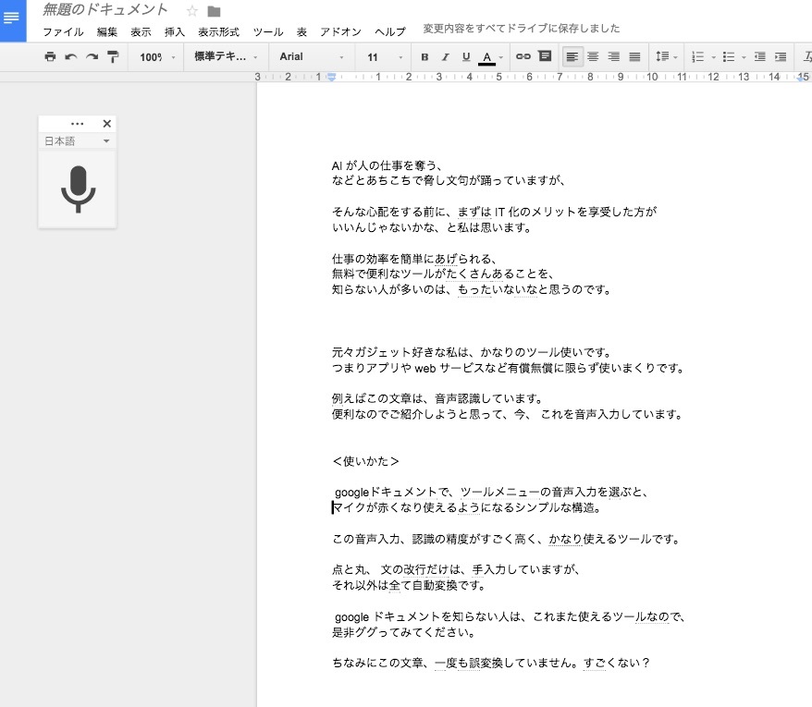
Task: Open the ツール menu
Action: pyautogui.click(x=267, y=32)
